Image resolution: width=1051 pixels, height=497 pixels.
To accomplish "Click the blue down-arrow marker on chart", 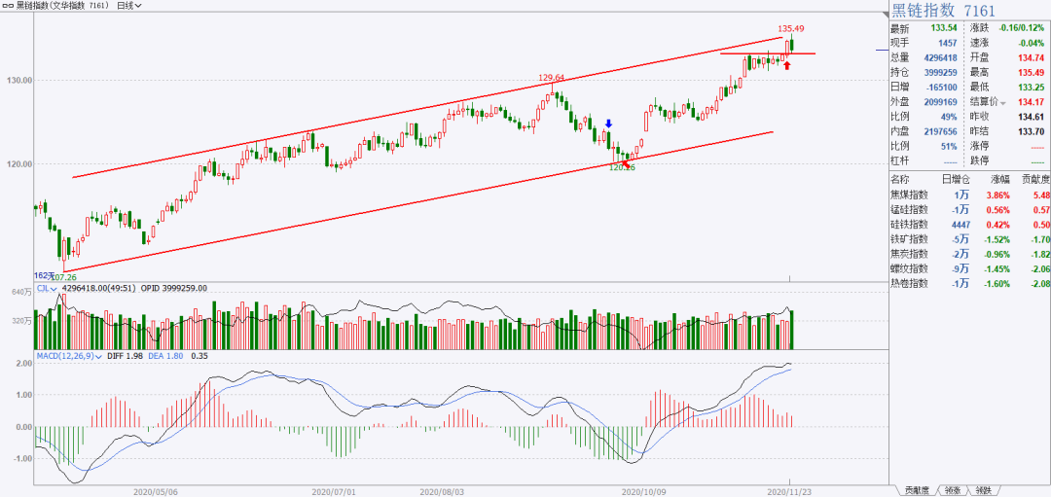I will point(608,124).
